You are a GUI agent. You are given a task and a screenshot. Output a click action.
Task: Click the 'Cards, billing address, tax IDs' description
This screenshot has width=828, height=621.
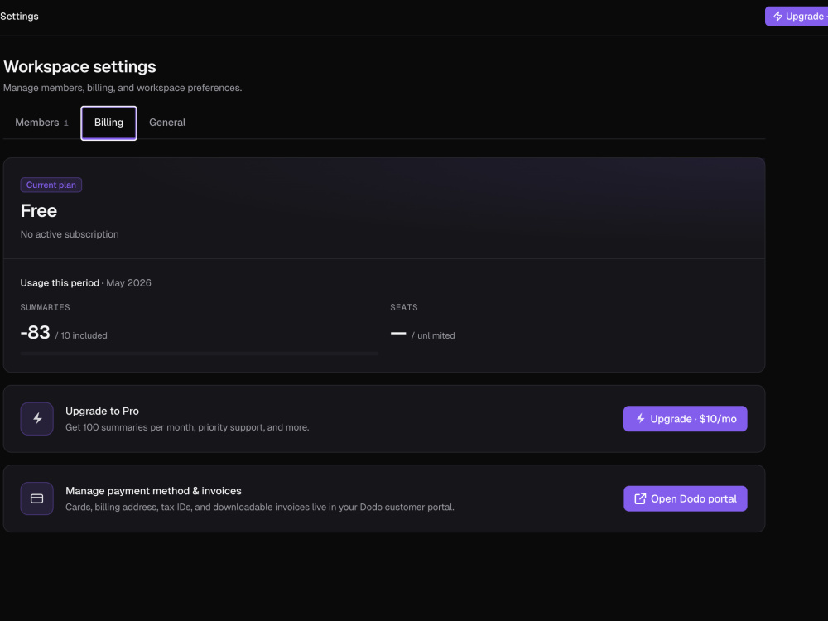pos(260,507)
